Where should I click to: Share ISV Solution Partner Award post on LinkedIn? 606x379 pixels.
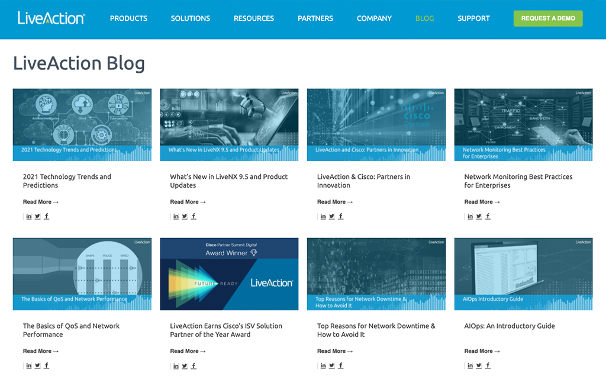(176, 366)
